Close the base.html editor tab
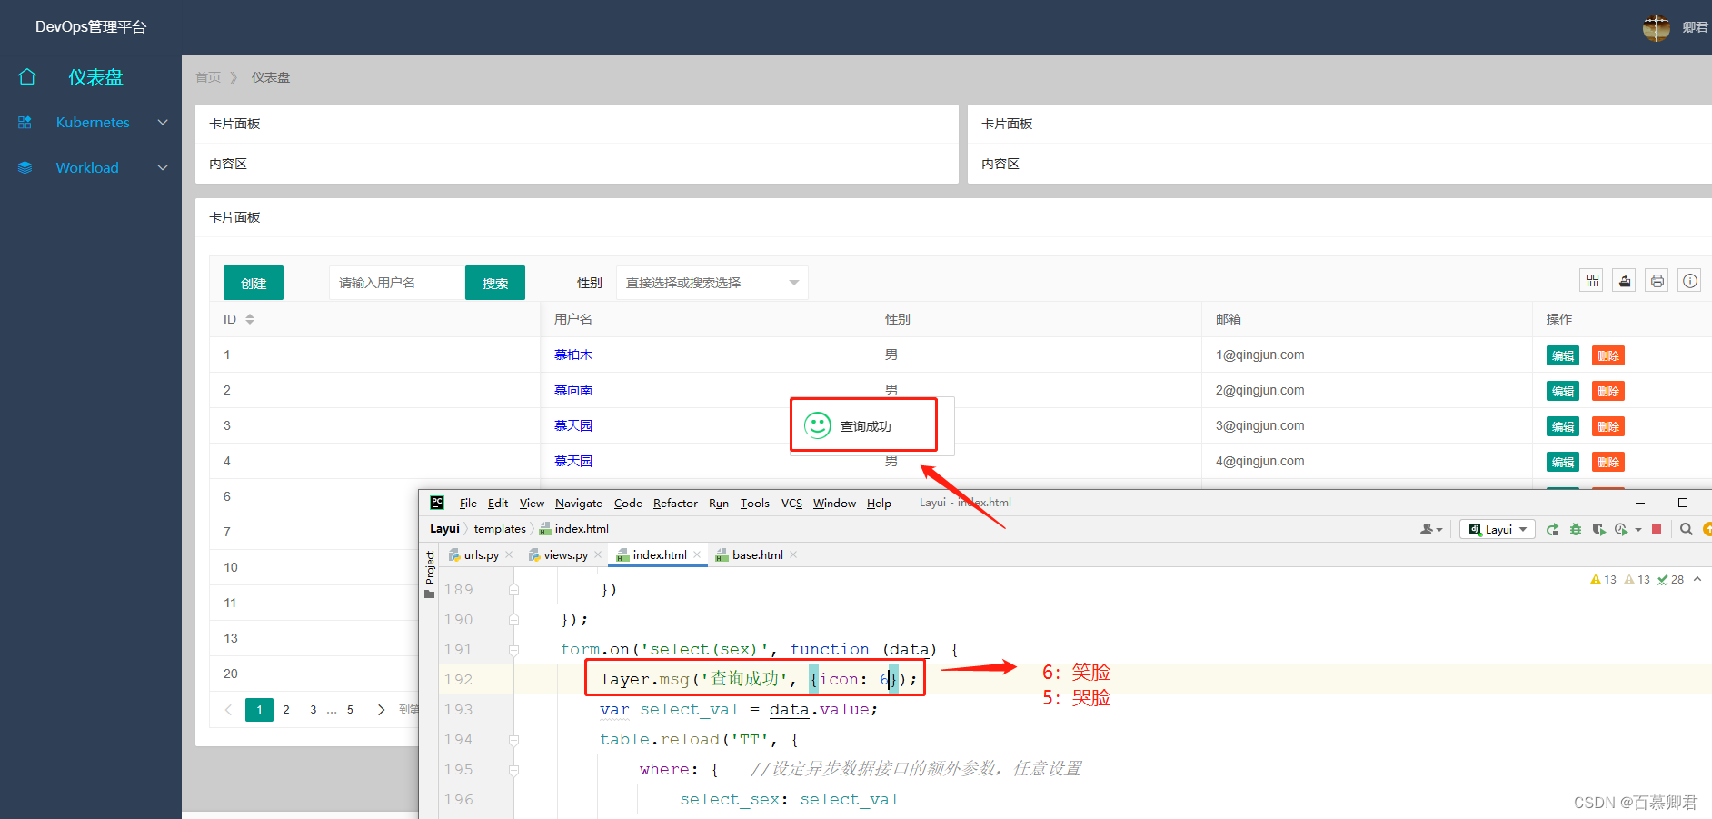1712x819 pixels. (x=793, y=554)
